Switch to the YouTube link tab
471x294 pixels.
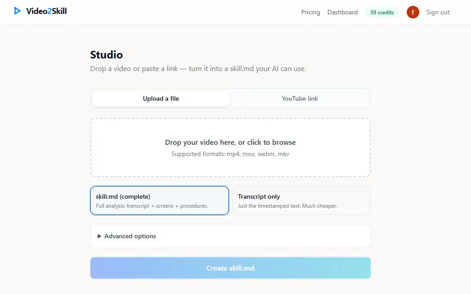(299, 98)
